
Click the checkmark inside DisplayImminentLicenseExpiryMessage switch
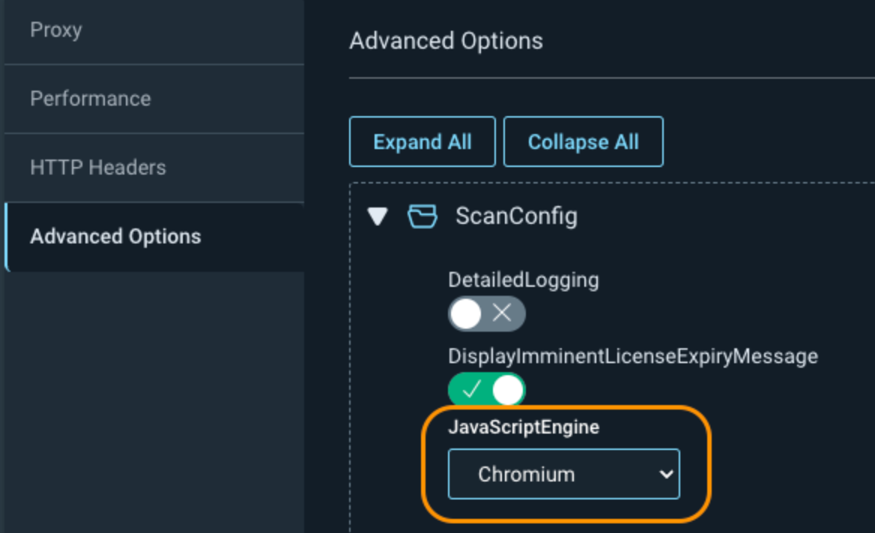pyautogui.click(x=470, y=390)
